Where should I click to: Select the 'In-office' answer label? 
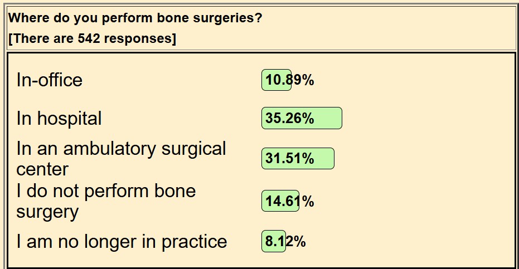click(50, 80)
